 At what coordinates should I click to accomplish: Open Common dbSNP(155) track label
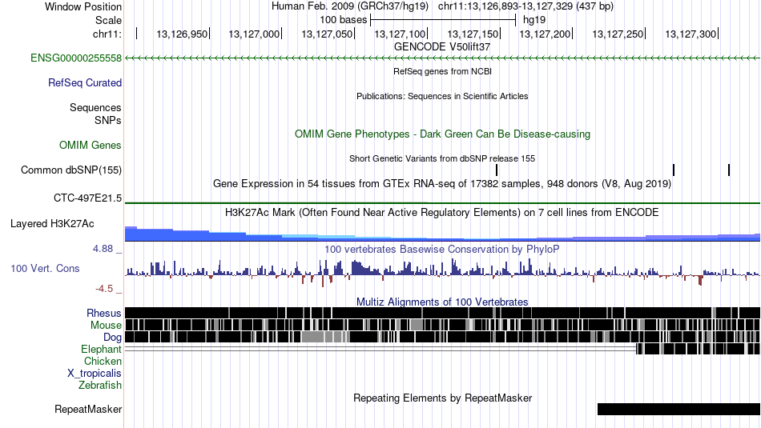point(71,170)
